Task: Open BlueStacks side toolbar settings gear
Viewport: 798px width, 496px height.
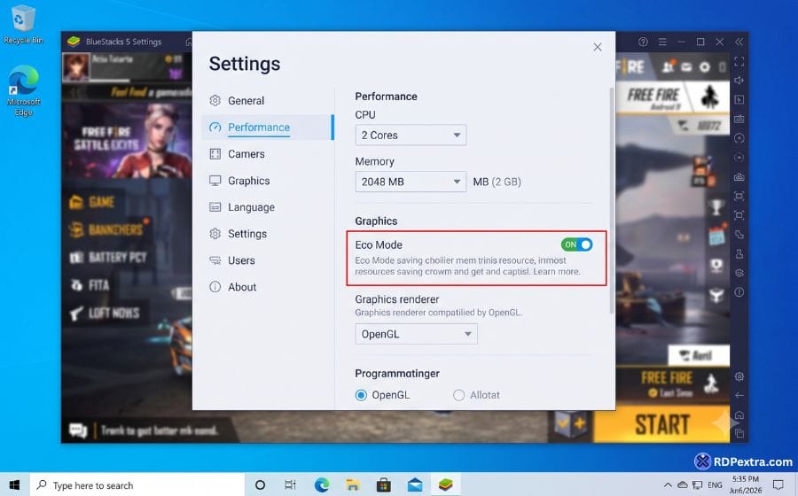Action: point(739,376)
